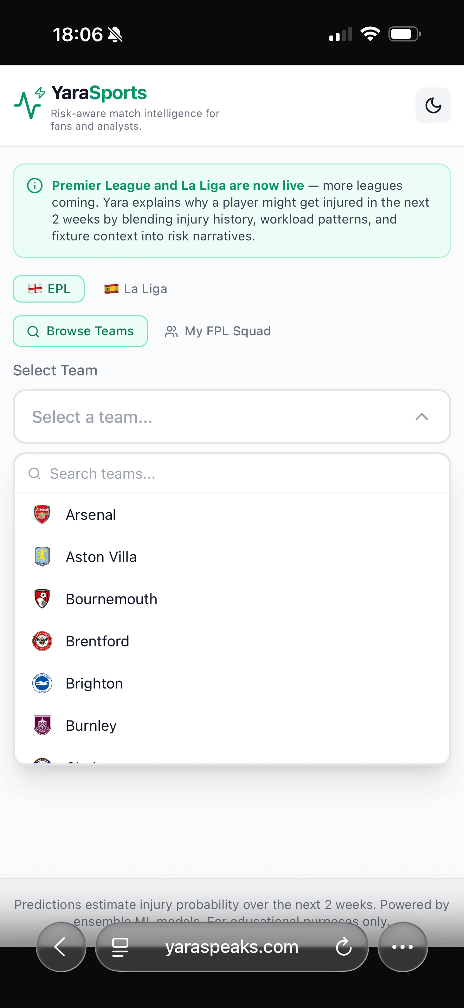Click the Aston Villa crest icon

coord(42,556)
